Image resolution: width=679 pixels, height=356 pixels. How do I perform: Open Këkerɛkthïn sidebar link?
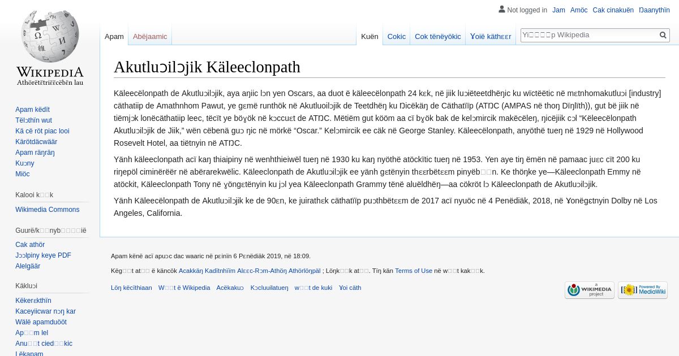point(33,301)
